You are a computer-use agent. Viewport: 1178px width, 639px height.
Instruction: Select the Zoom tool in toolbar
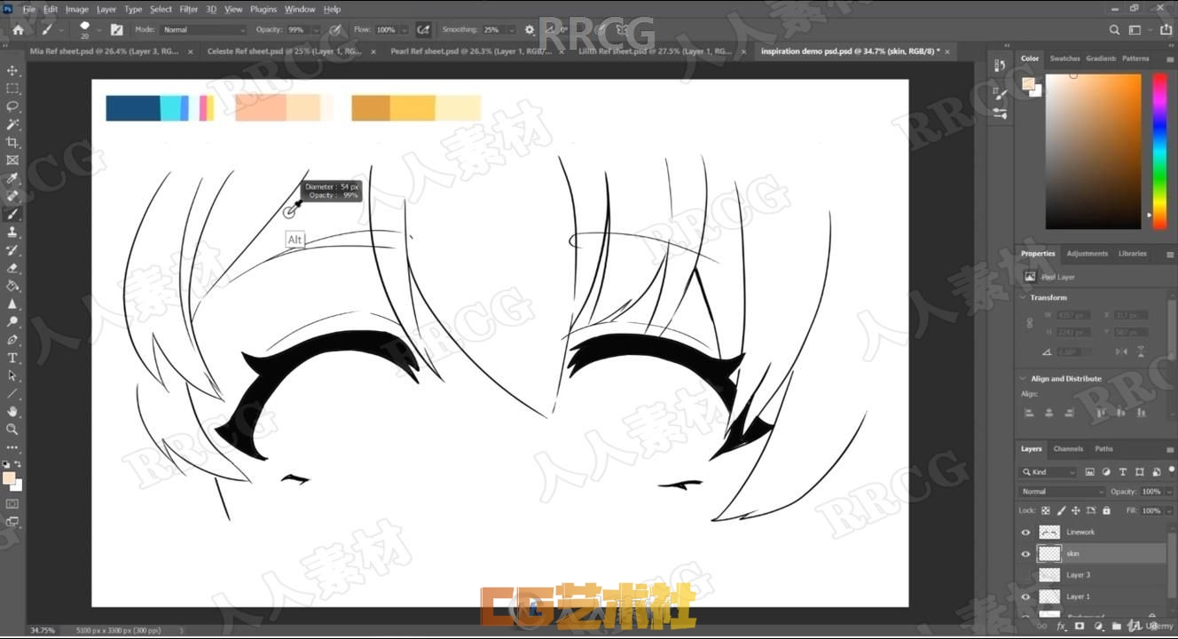pos(12,429)
